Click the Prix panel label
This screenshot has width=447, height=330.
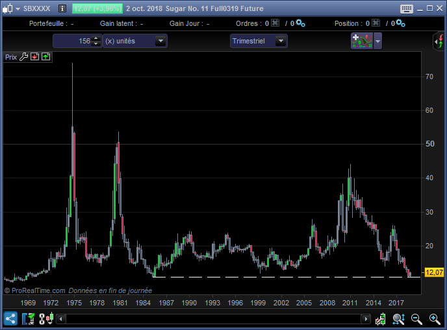11,57
